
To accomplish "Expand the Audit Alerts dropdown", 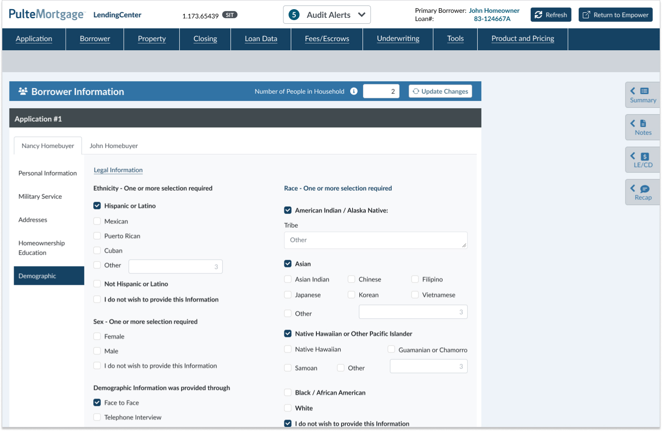I will (x=362, y=15).
